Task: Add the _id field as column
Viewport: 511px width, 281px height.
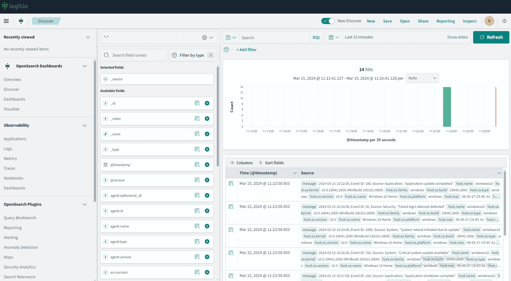Action: point(207,103)
